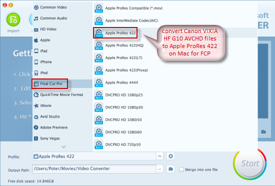The image size is (275, 186).
Task: Collapse the profile list with the up arrow
Action: [159, 156]
